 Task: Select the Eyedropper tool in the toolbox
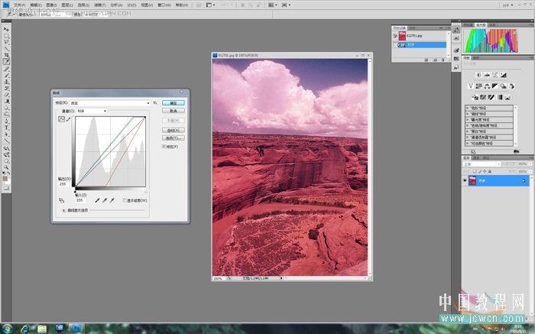pyautogui.click(x=6, y=62)
